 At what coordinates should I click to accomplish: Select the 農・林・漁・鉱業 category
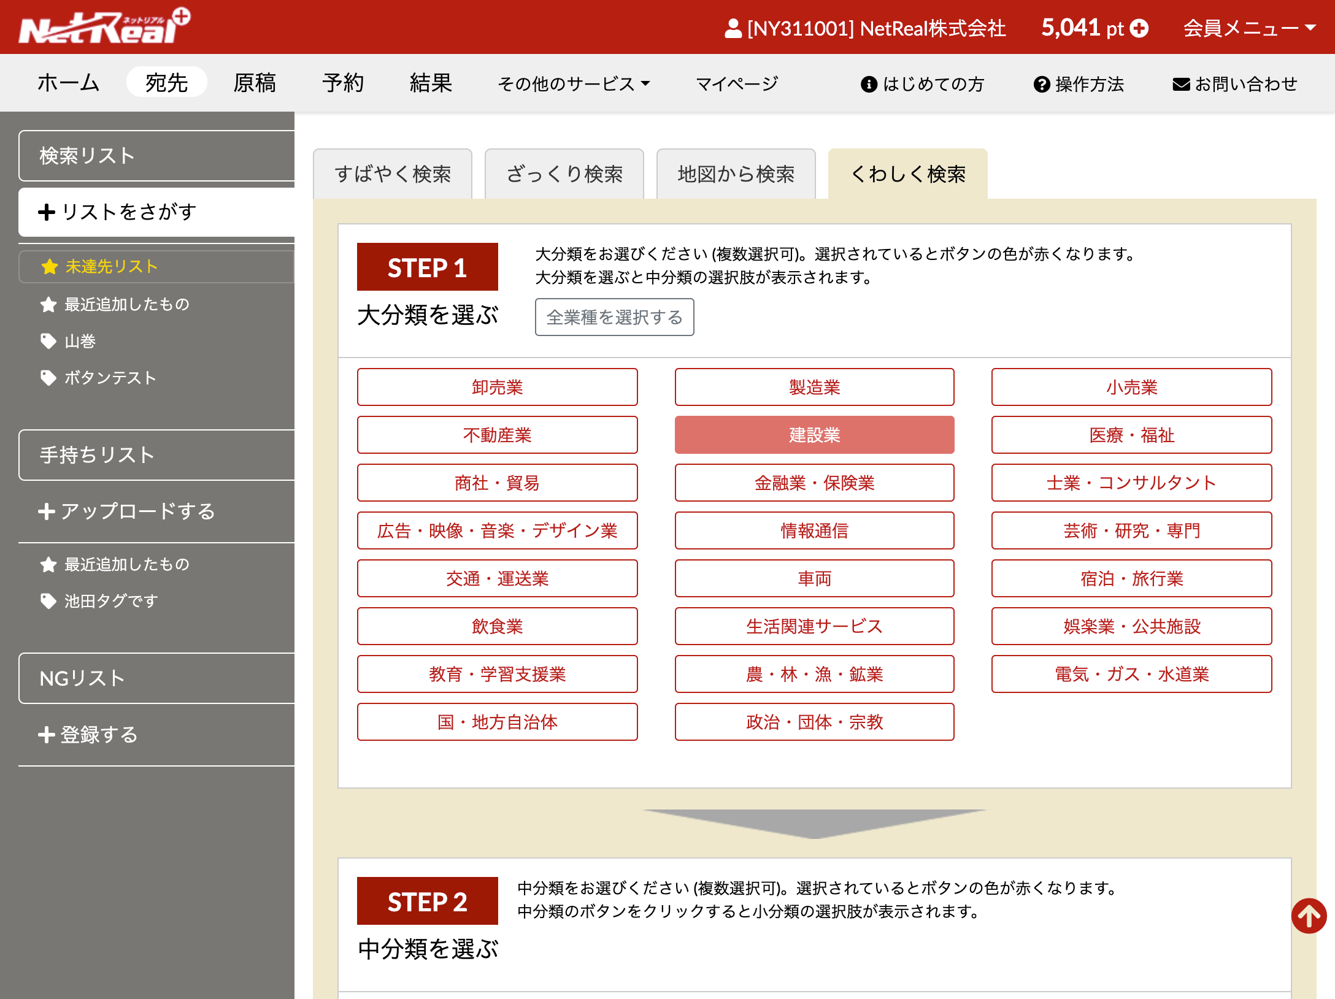pyautogui.click(x=815, y=674)
